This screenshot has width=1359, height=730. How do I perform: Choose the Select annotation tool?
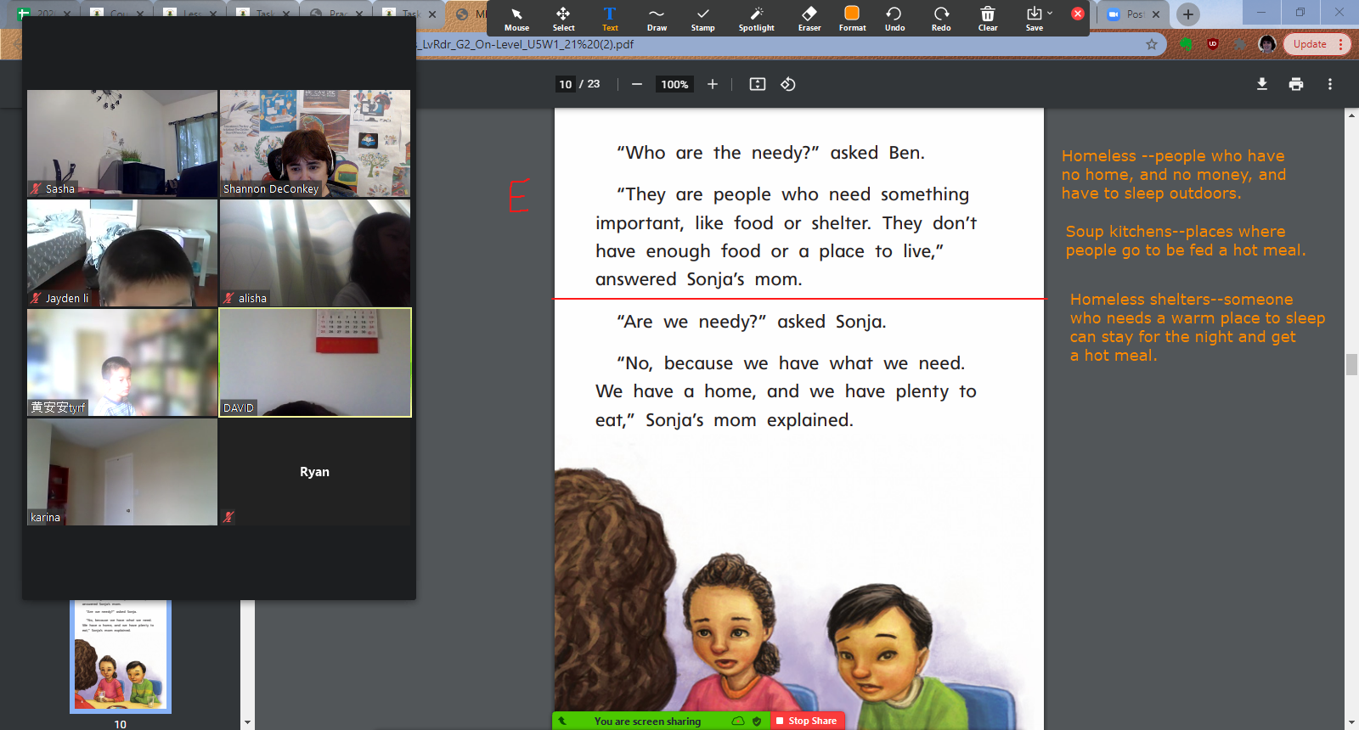click(563, 19)
